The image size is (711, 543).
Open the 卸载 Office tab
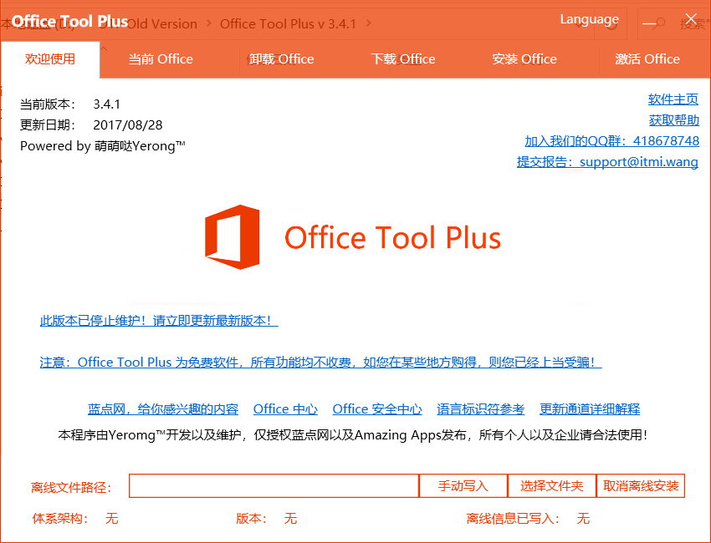coord(281,59)
